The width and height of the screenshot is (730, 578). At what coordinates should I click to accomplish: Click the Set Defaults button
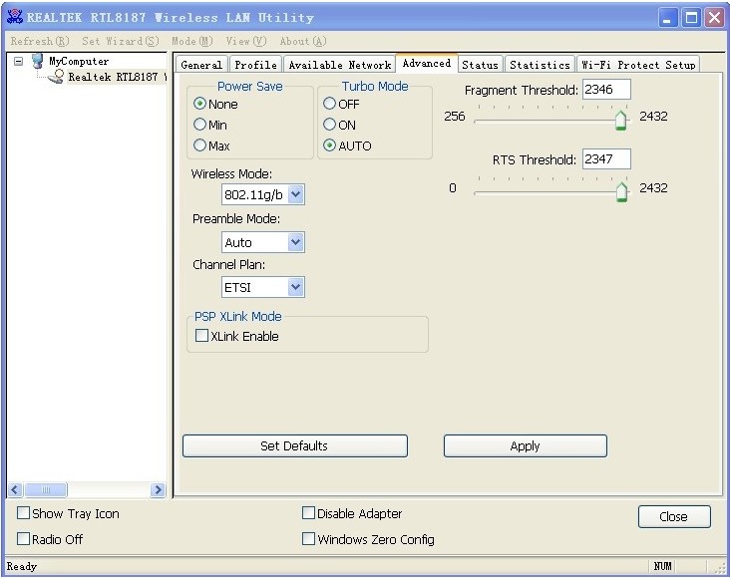(x=295, y=445)
